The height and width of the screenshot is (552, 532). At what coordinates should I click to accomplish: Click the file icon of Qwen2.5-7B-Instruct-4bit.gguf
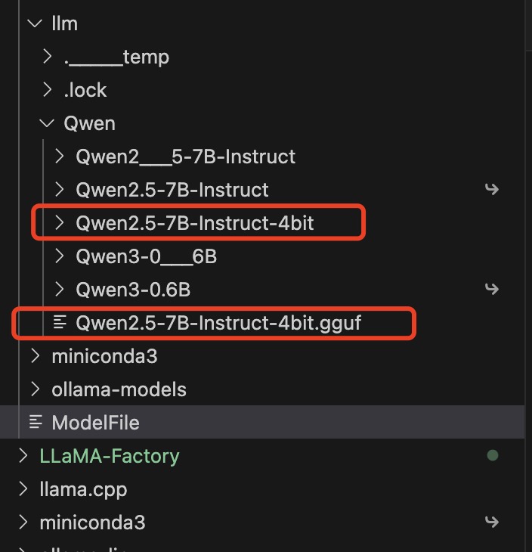(x=60, y=323)
